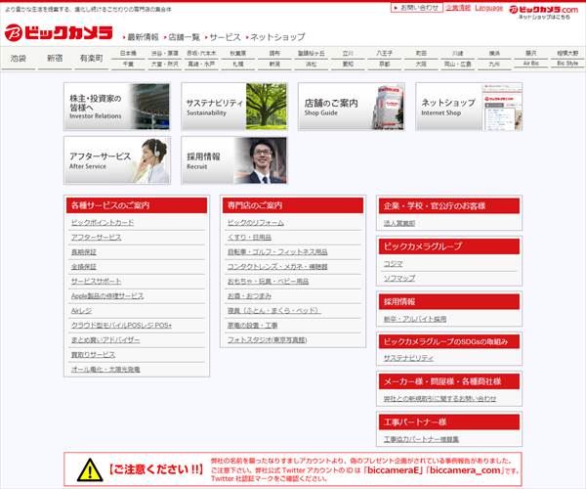Open the Language link in the header
Screen dimensions: 586x489
click(489, 8)
